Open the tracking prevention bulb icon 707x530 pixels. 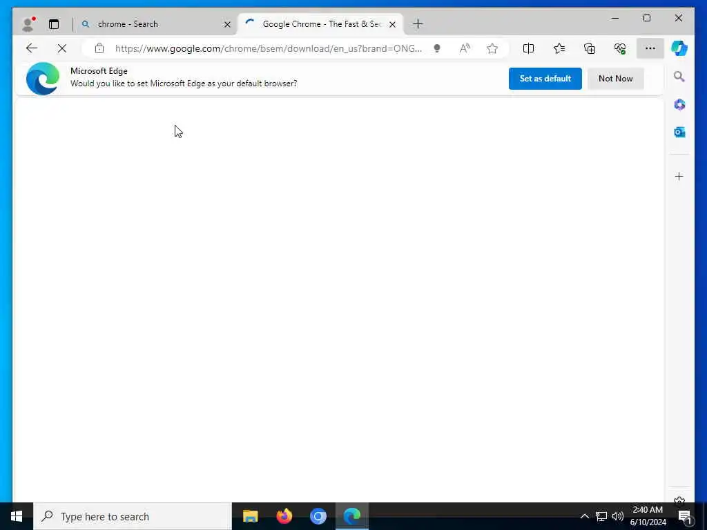click(437, 48)
